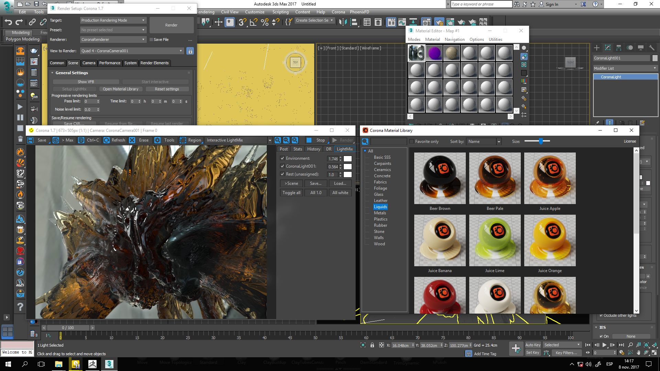Enable Environment checkbox in LightMix

(x=283, y=158)
